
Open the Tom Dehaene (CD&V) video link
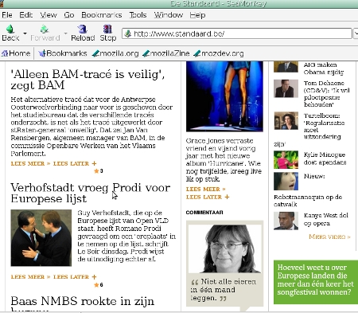pyautogui.click(x=326, y=94)
